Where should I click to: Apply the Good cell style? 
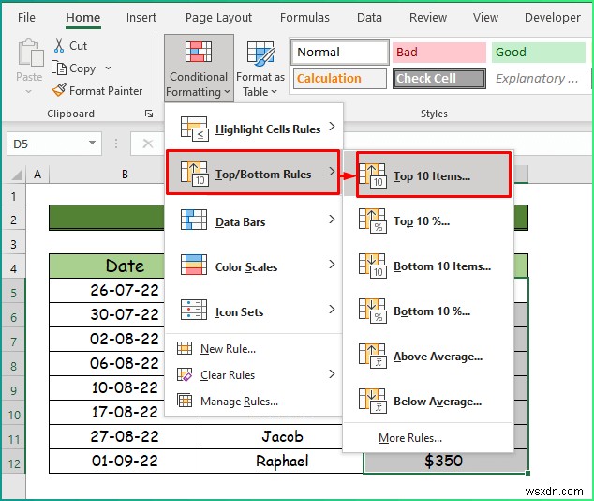coord(539,53)
